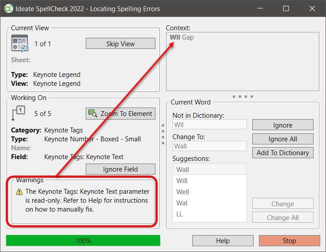Close the SpellCheck window
The width and height of the screenshot is (326, 252).
312,8
